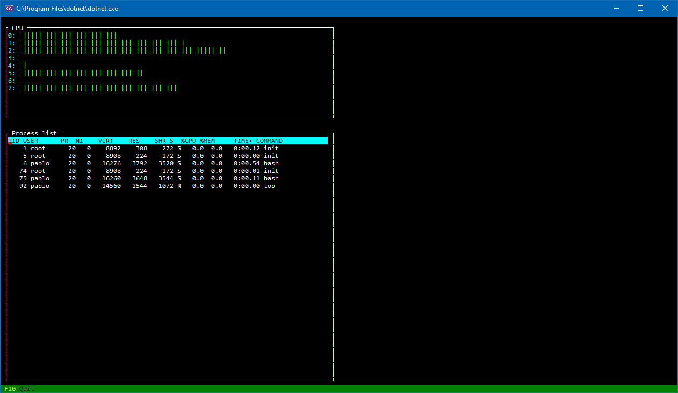Click the TIME+ value 0:00.54
Viewport: 678px width, 393px height.
(x=247, y=163)
